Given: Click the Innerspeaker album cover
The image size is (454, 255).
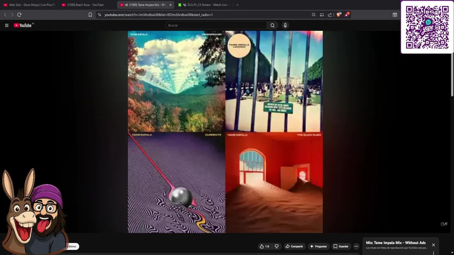Looking at the screenshot, I should click(x=177, y=81).
